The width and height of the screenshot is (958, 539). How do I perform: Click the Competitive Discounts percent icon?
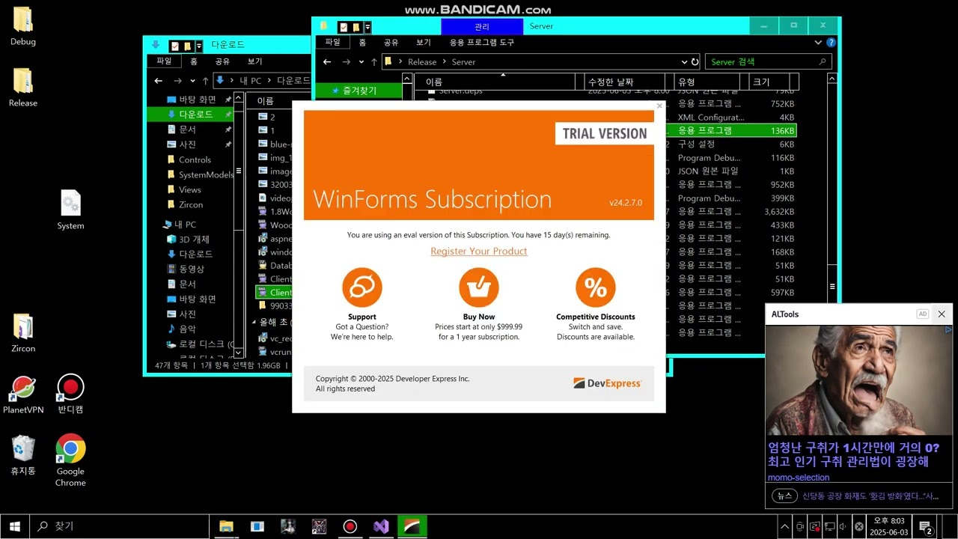[x=596, y=287]
